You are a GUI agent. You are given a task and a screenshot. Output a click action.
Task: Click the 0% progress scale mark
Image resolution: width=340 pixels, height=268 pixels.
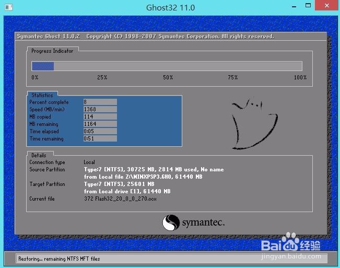tap(35, 77)
